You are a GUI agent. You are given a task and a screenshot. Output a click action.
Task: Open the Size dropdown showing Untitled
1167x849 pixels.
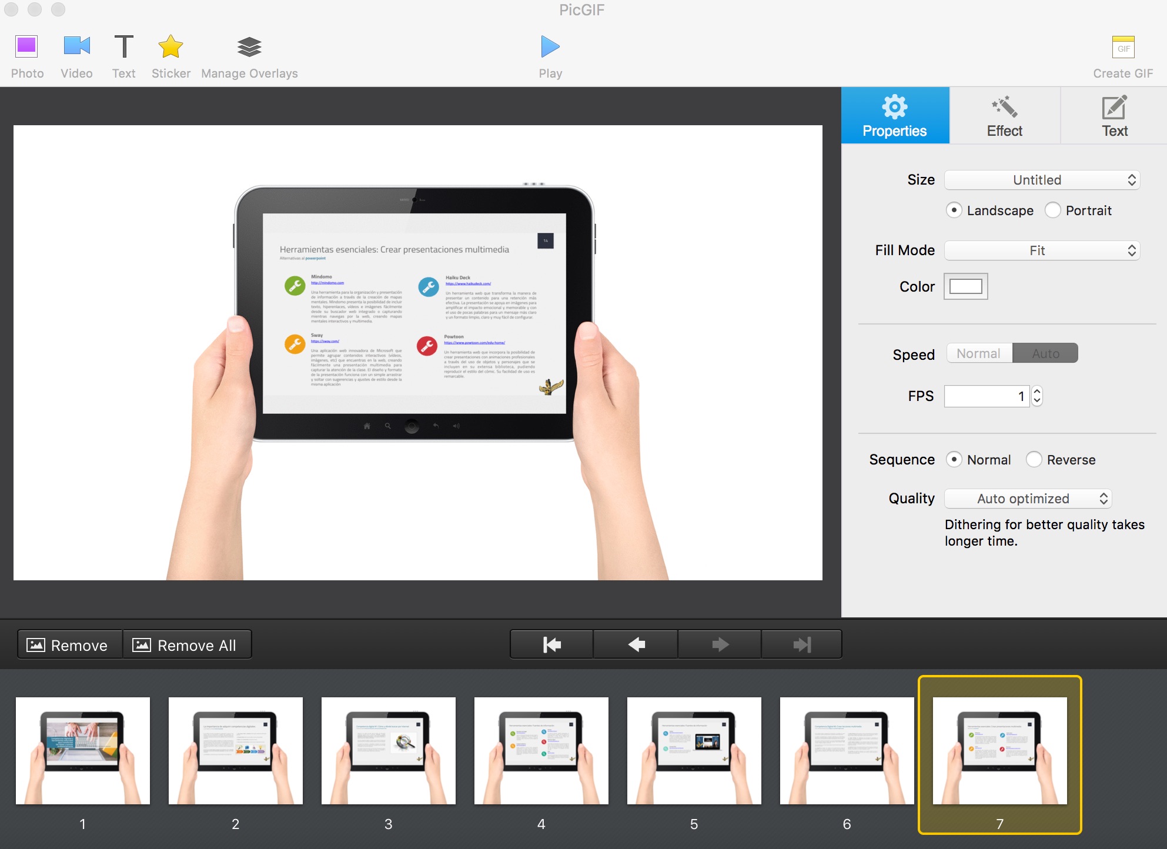1042,180
